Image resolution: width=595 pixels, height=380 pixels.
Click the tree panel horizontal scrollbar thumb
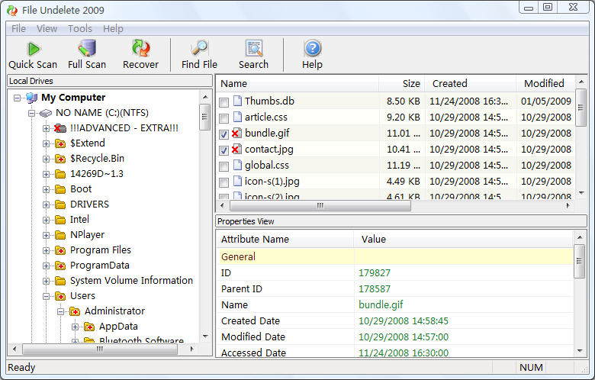[100, 349]
